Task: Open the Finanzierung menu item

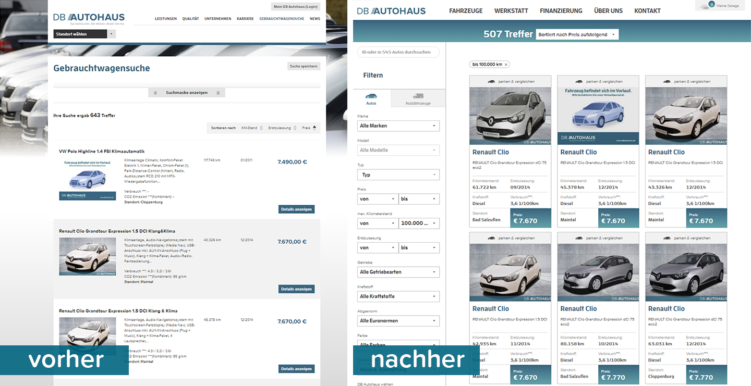Action: 561,11
